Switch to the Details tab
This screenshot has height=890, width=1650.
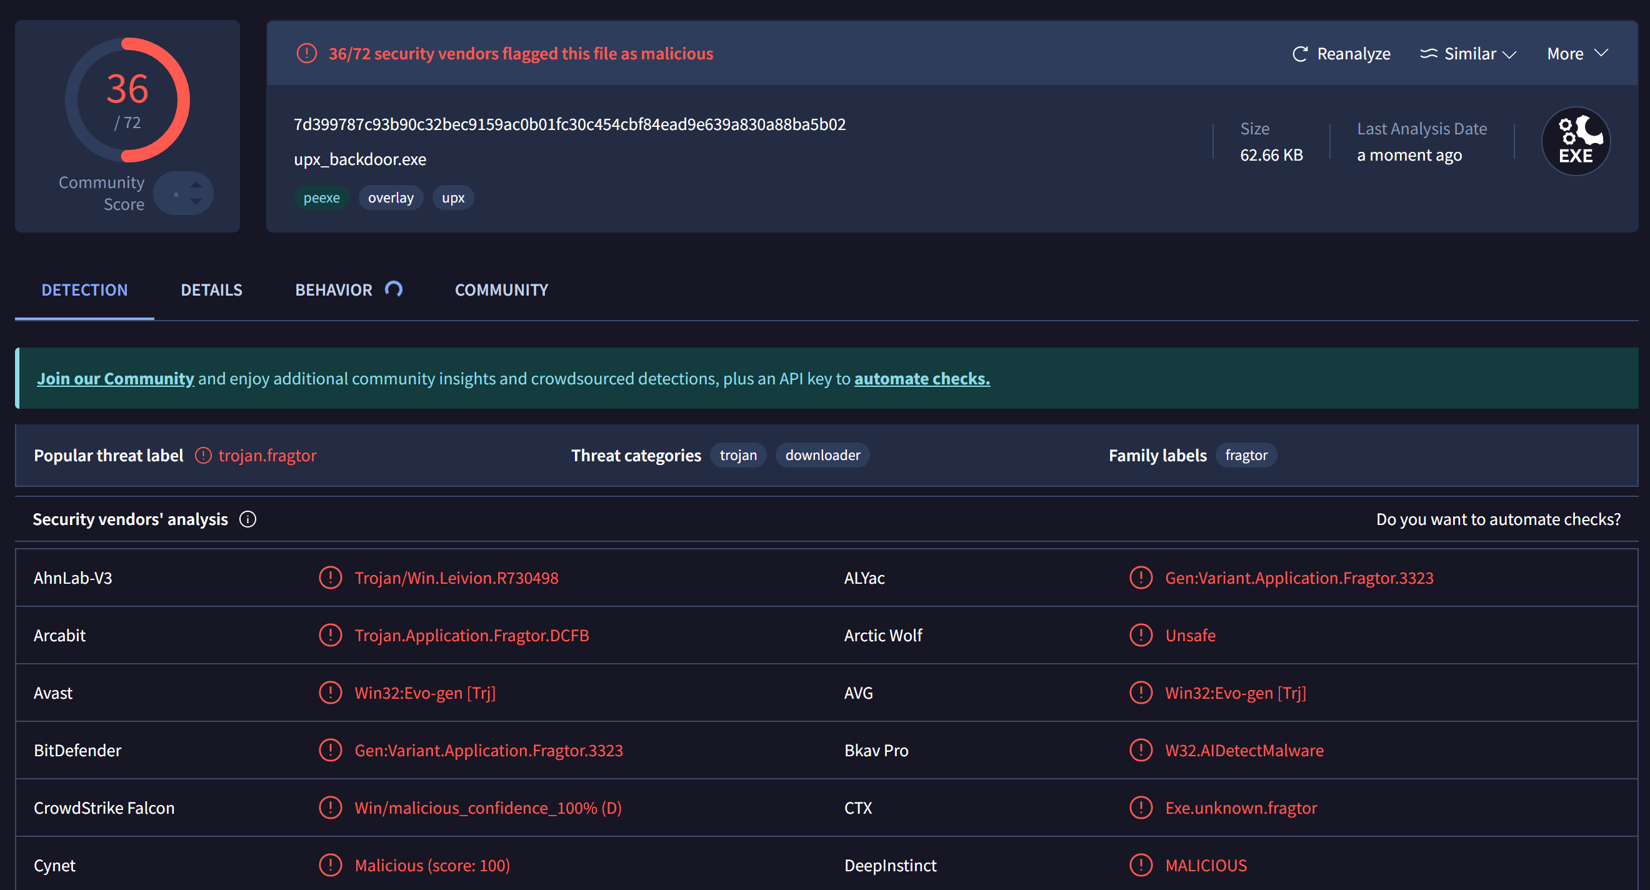[211, 289]
